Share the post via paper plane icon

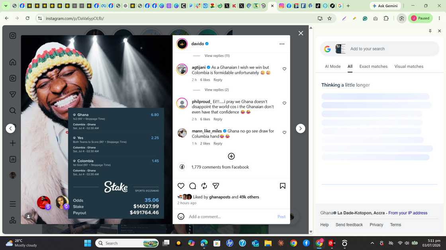(216, 186)
